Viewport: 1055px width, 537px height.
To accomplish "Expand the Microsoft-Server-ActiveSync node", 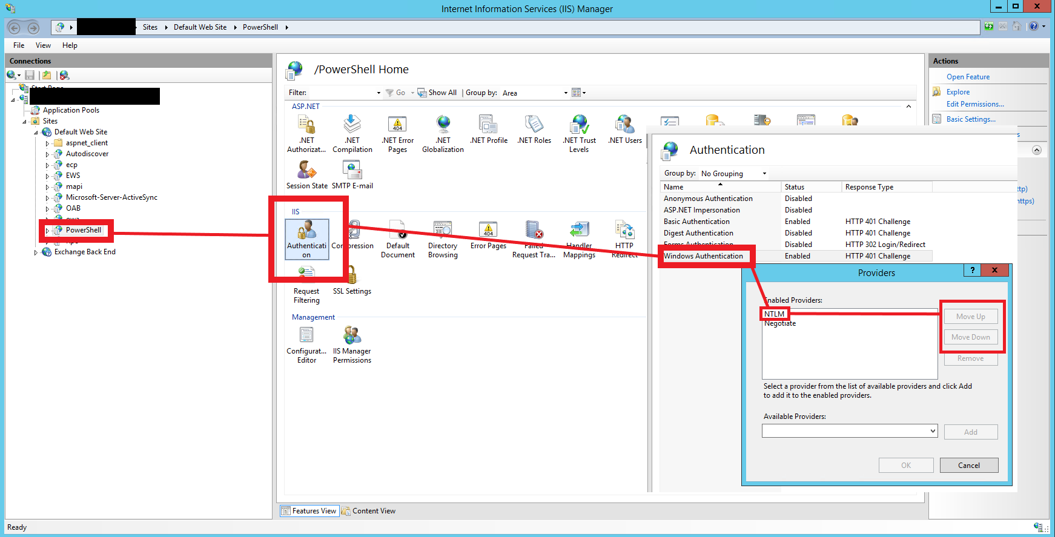I will pos(47,198).
